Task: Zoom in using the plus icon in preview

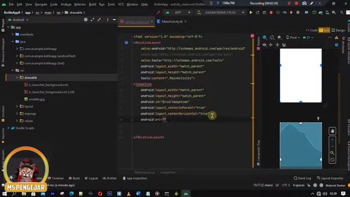Action: (x=332, y=140)
